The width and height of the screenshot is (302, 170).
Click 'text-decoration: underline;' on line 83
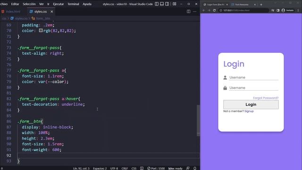pos(53,104)
